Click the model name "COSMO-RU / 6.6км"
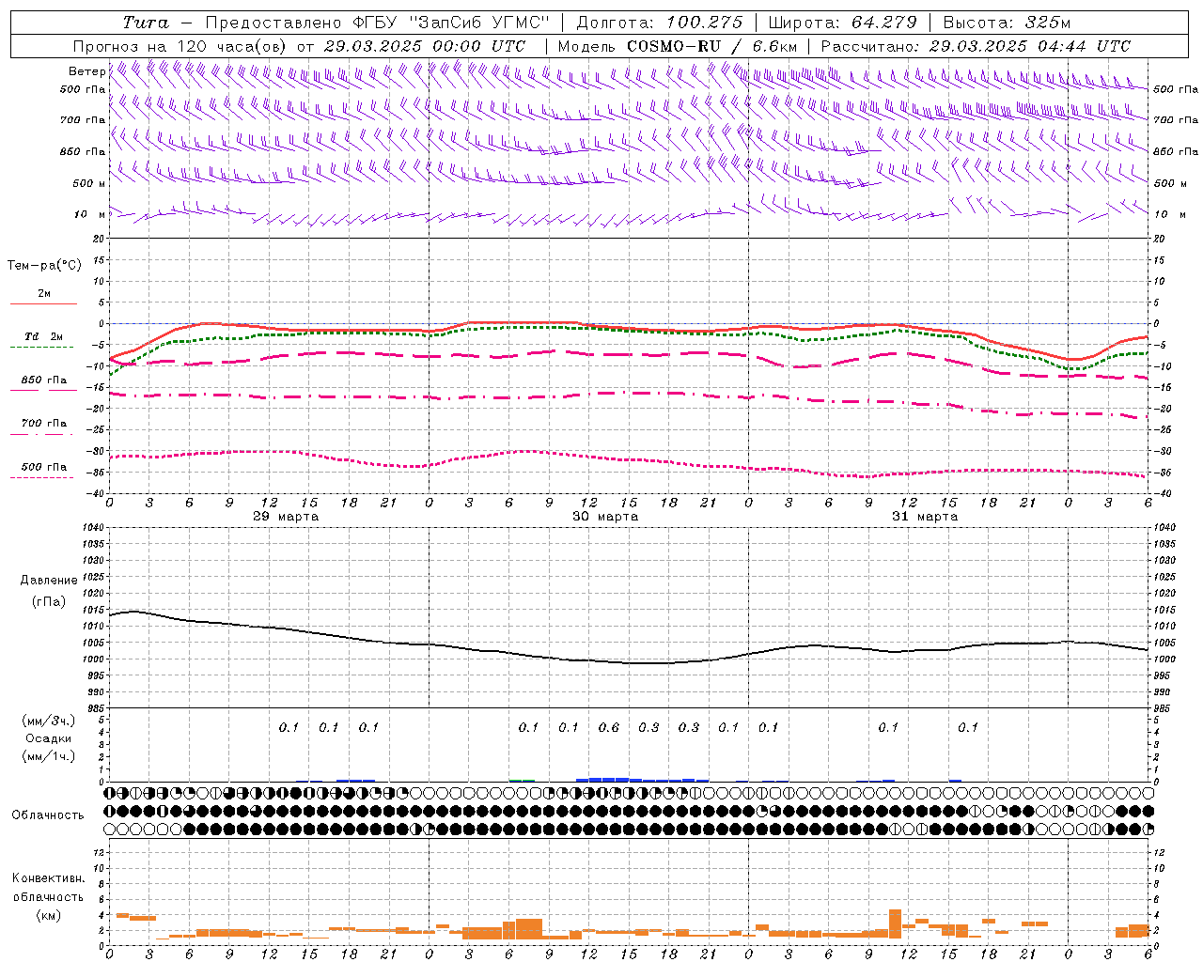This screenshot has height=962, width=1203. click(712, 46)
